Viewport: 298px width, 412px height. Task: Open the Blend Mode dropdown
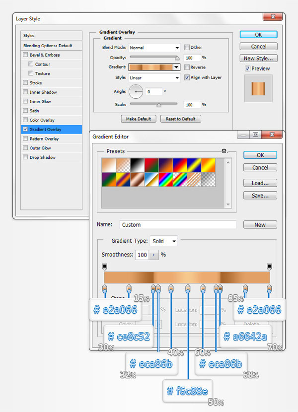(154, 48)
